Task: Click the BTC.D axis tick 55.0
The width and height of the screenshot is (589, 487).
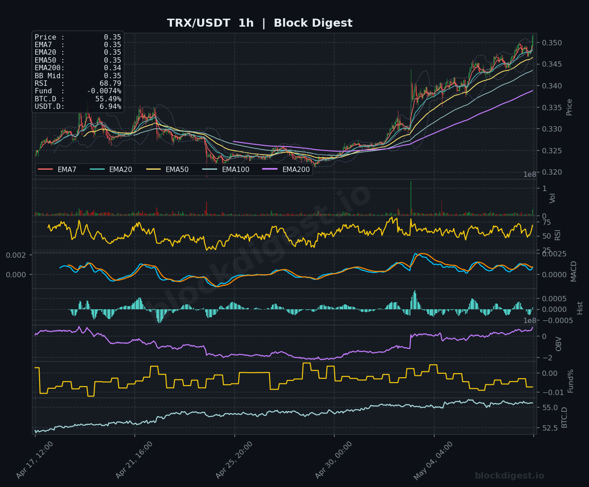Action: click(550, 407)
